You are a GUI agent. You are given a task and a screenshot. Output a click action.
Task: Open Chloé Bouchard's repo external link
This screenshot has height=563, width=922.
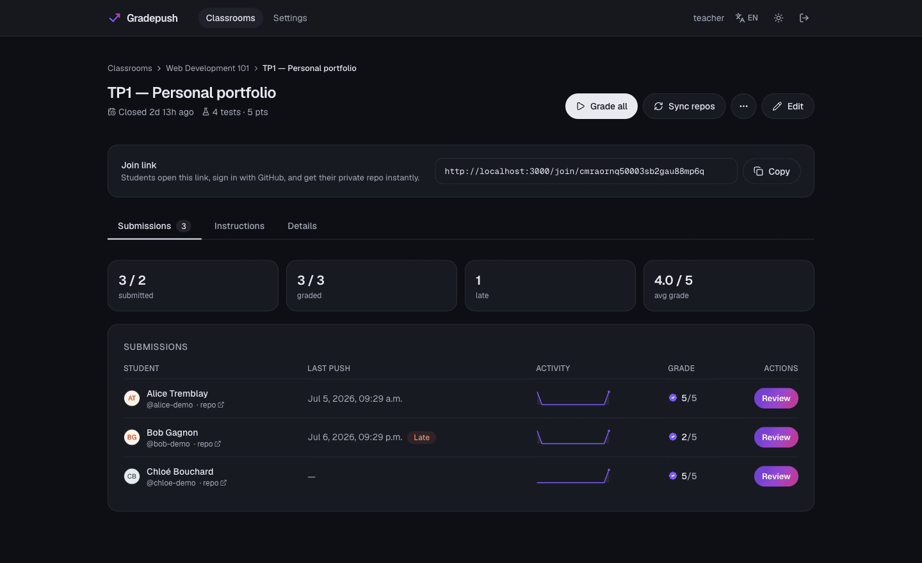pos(214,483)
